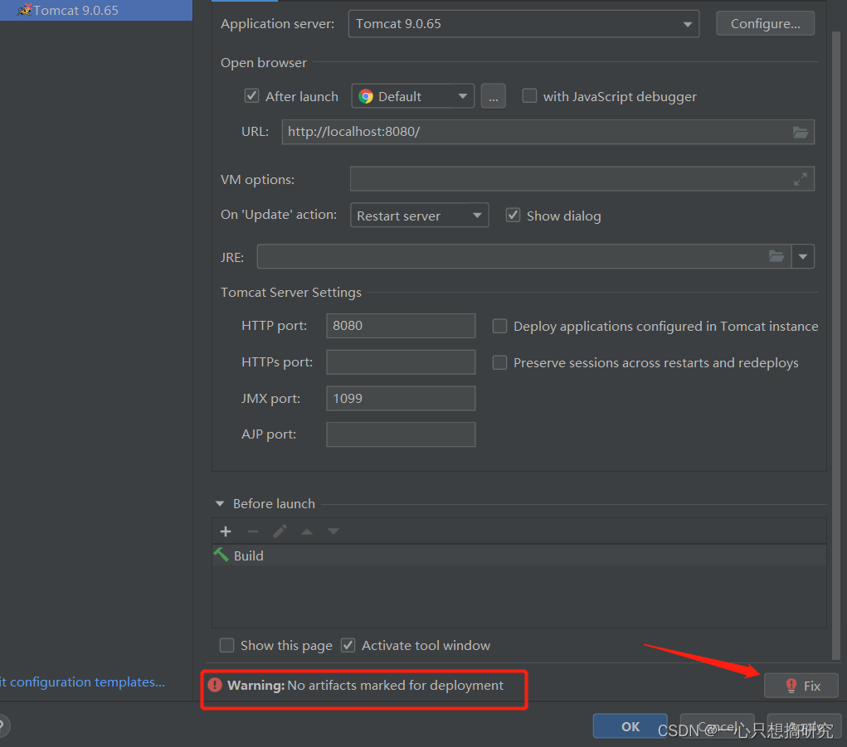Click the browser options ellipsis button
Image resolution: width=847 pixels, height=747 pixels.
494,95
